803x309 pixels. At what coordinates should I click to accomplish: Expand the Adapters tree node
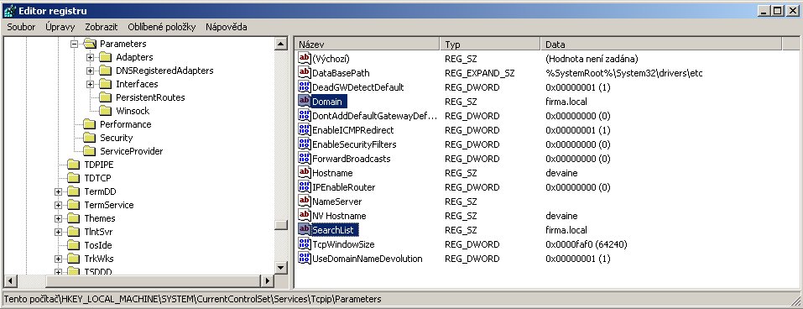pos(90,57)
